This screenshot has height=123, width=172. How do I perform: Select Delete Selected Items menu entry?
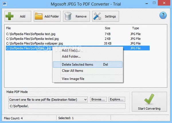click(88, 65)
